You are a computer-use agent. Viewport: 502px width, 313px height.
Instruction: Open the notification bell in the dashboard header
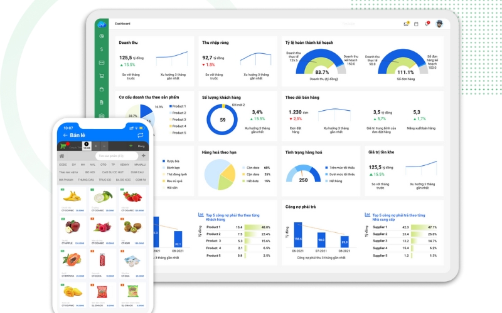click(x=427, y=24)
